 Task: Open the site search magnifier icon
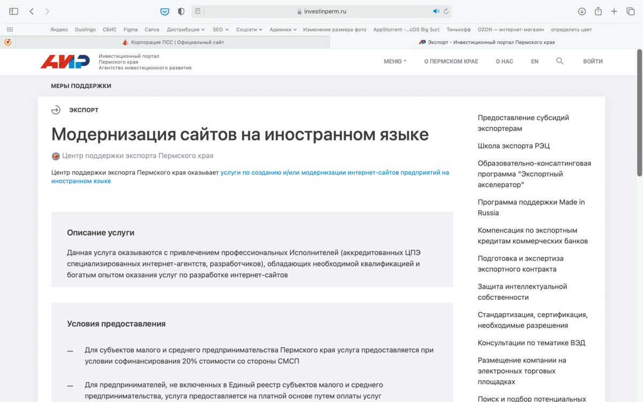[x=559, y=61]
